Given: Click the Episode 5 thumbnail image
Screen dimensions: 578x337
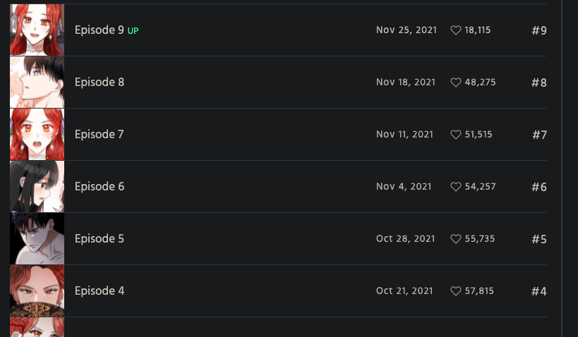Looking at the screenshot, I should coord(37,239).
